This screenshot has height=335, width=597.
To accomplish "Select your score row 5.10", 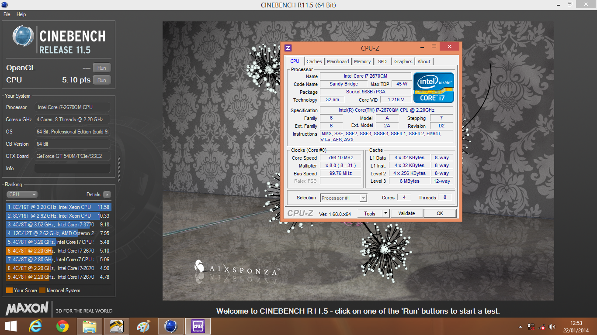I will point(59,251).
